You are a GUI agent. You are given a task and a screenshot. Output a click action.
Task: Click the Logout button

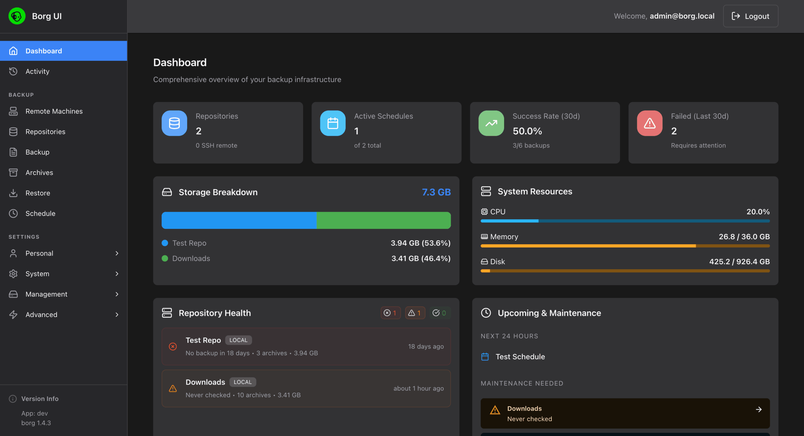point(750,16)
